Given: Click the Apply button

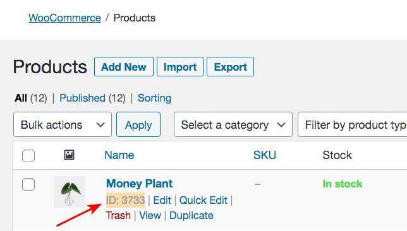Looking at the screenshot, I should point(138,124).
